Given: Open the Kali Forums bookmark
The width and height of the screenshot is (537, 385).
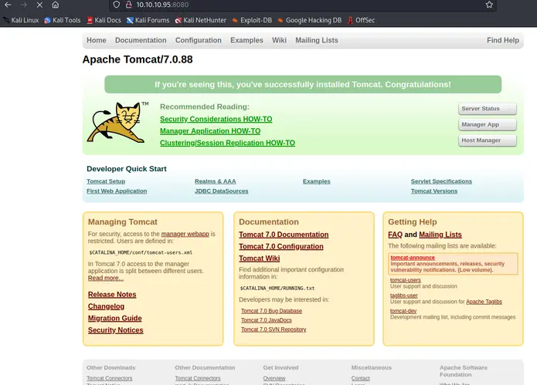Looking at the screenshot, I should point(148,20).
